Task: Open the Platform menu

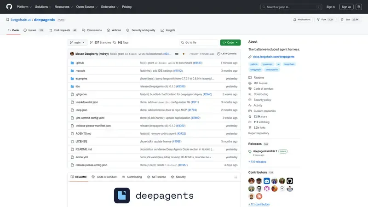Action: click(x=24, y=7)
